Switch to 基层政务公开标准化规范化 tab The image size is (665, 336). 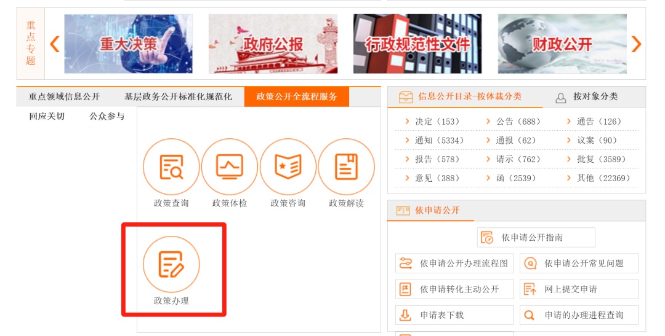178,96
